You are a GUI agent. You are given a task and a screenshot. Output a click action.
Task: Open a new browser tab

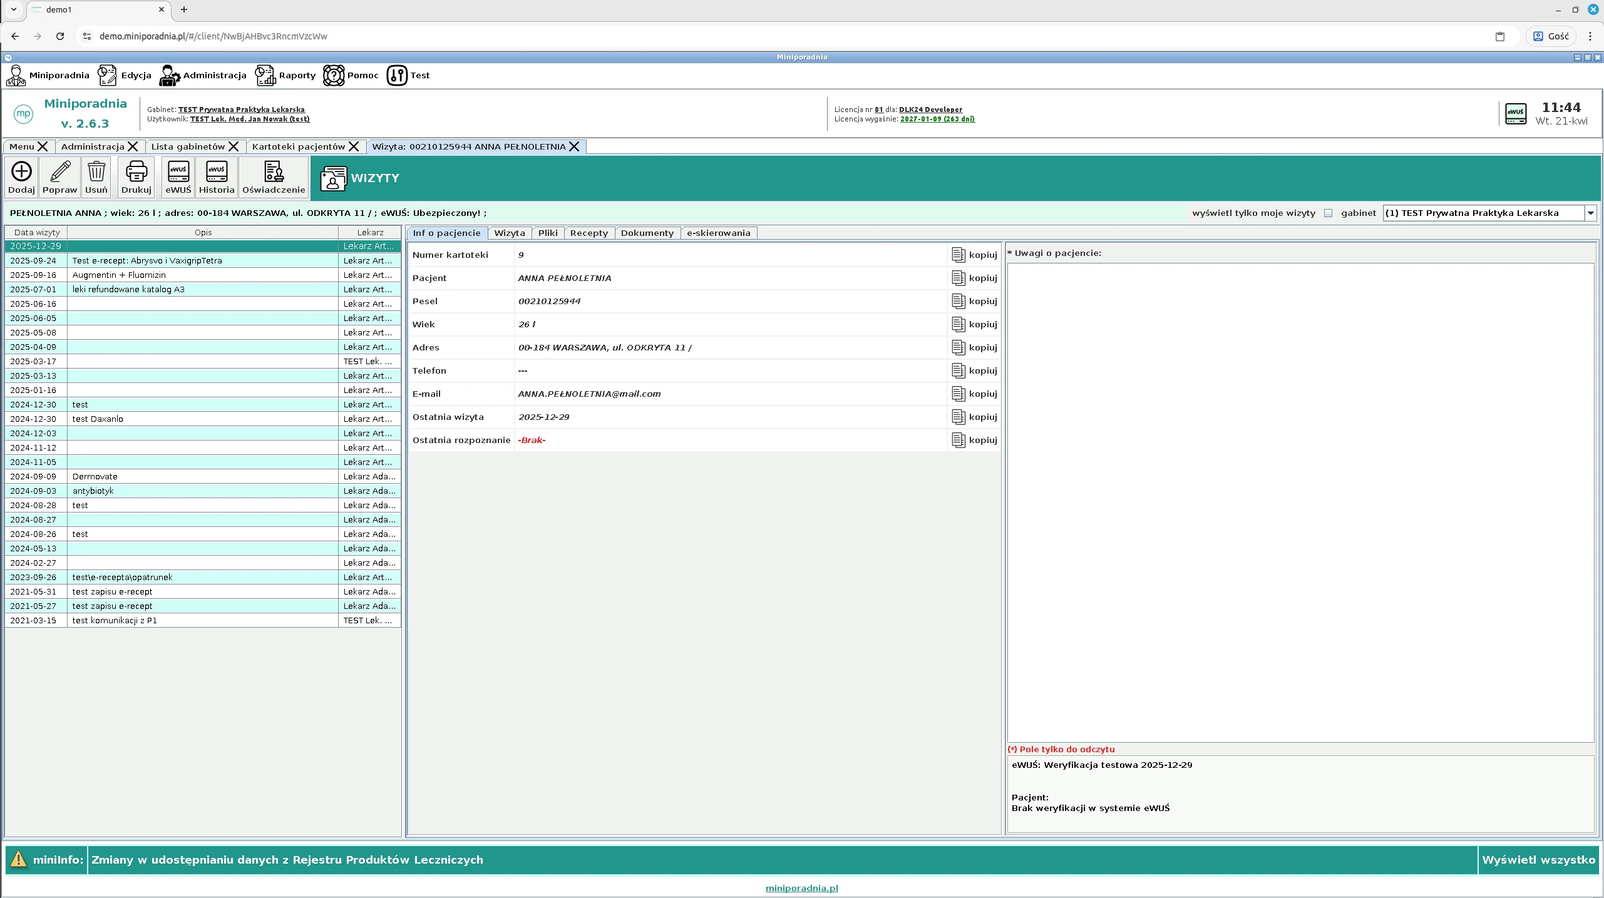point(184,9)
